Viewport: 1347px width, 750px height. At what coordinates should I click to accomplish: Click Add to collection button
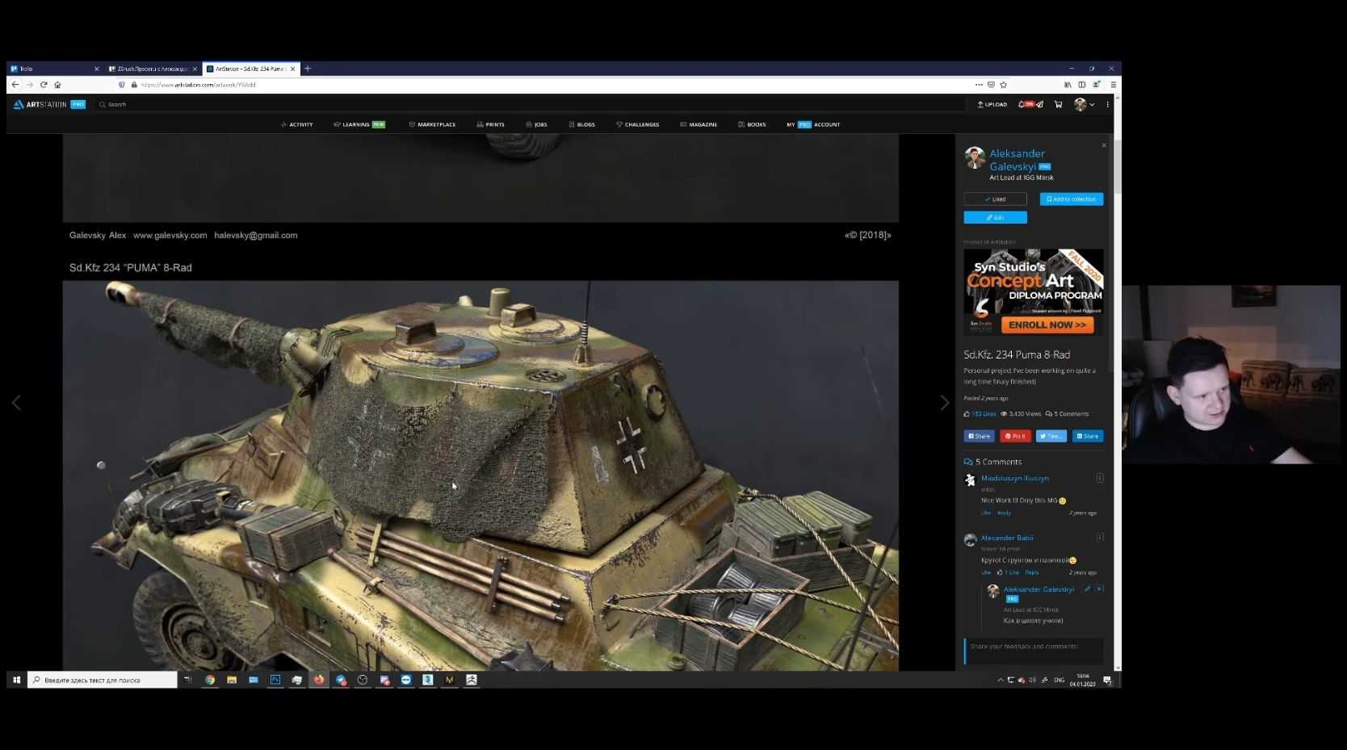pos(1072,199)
